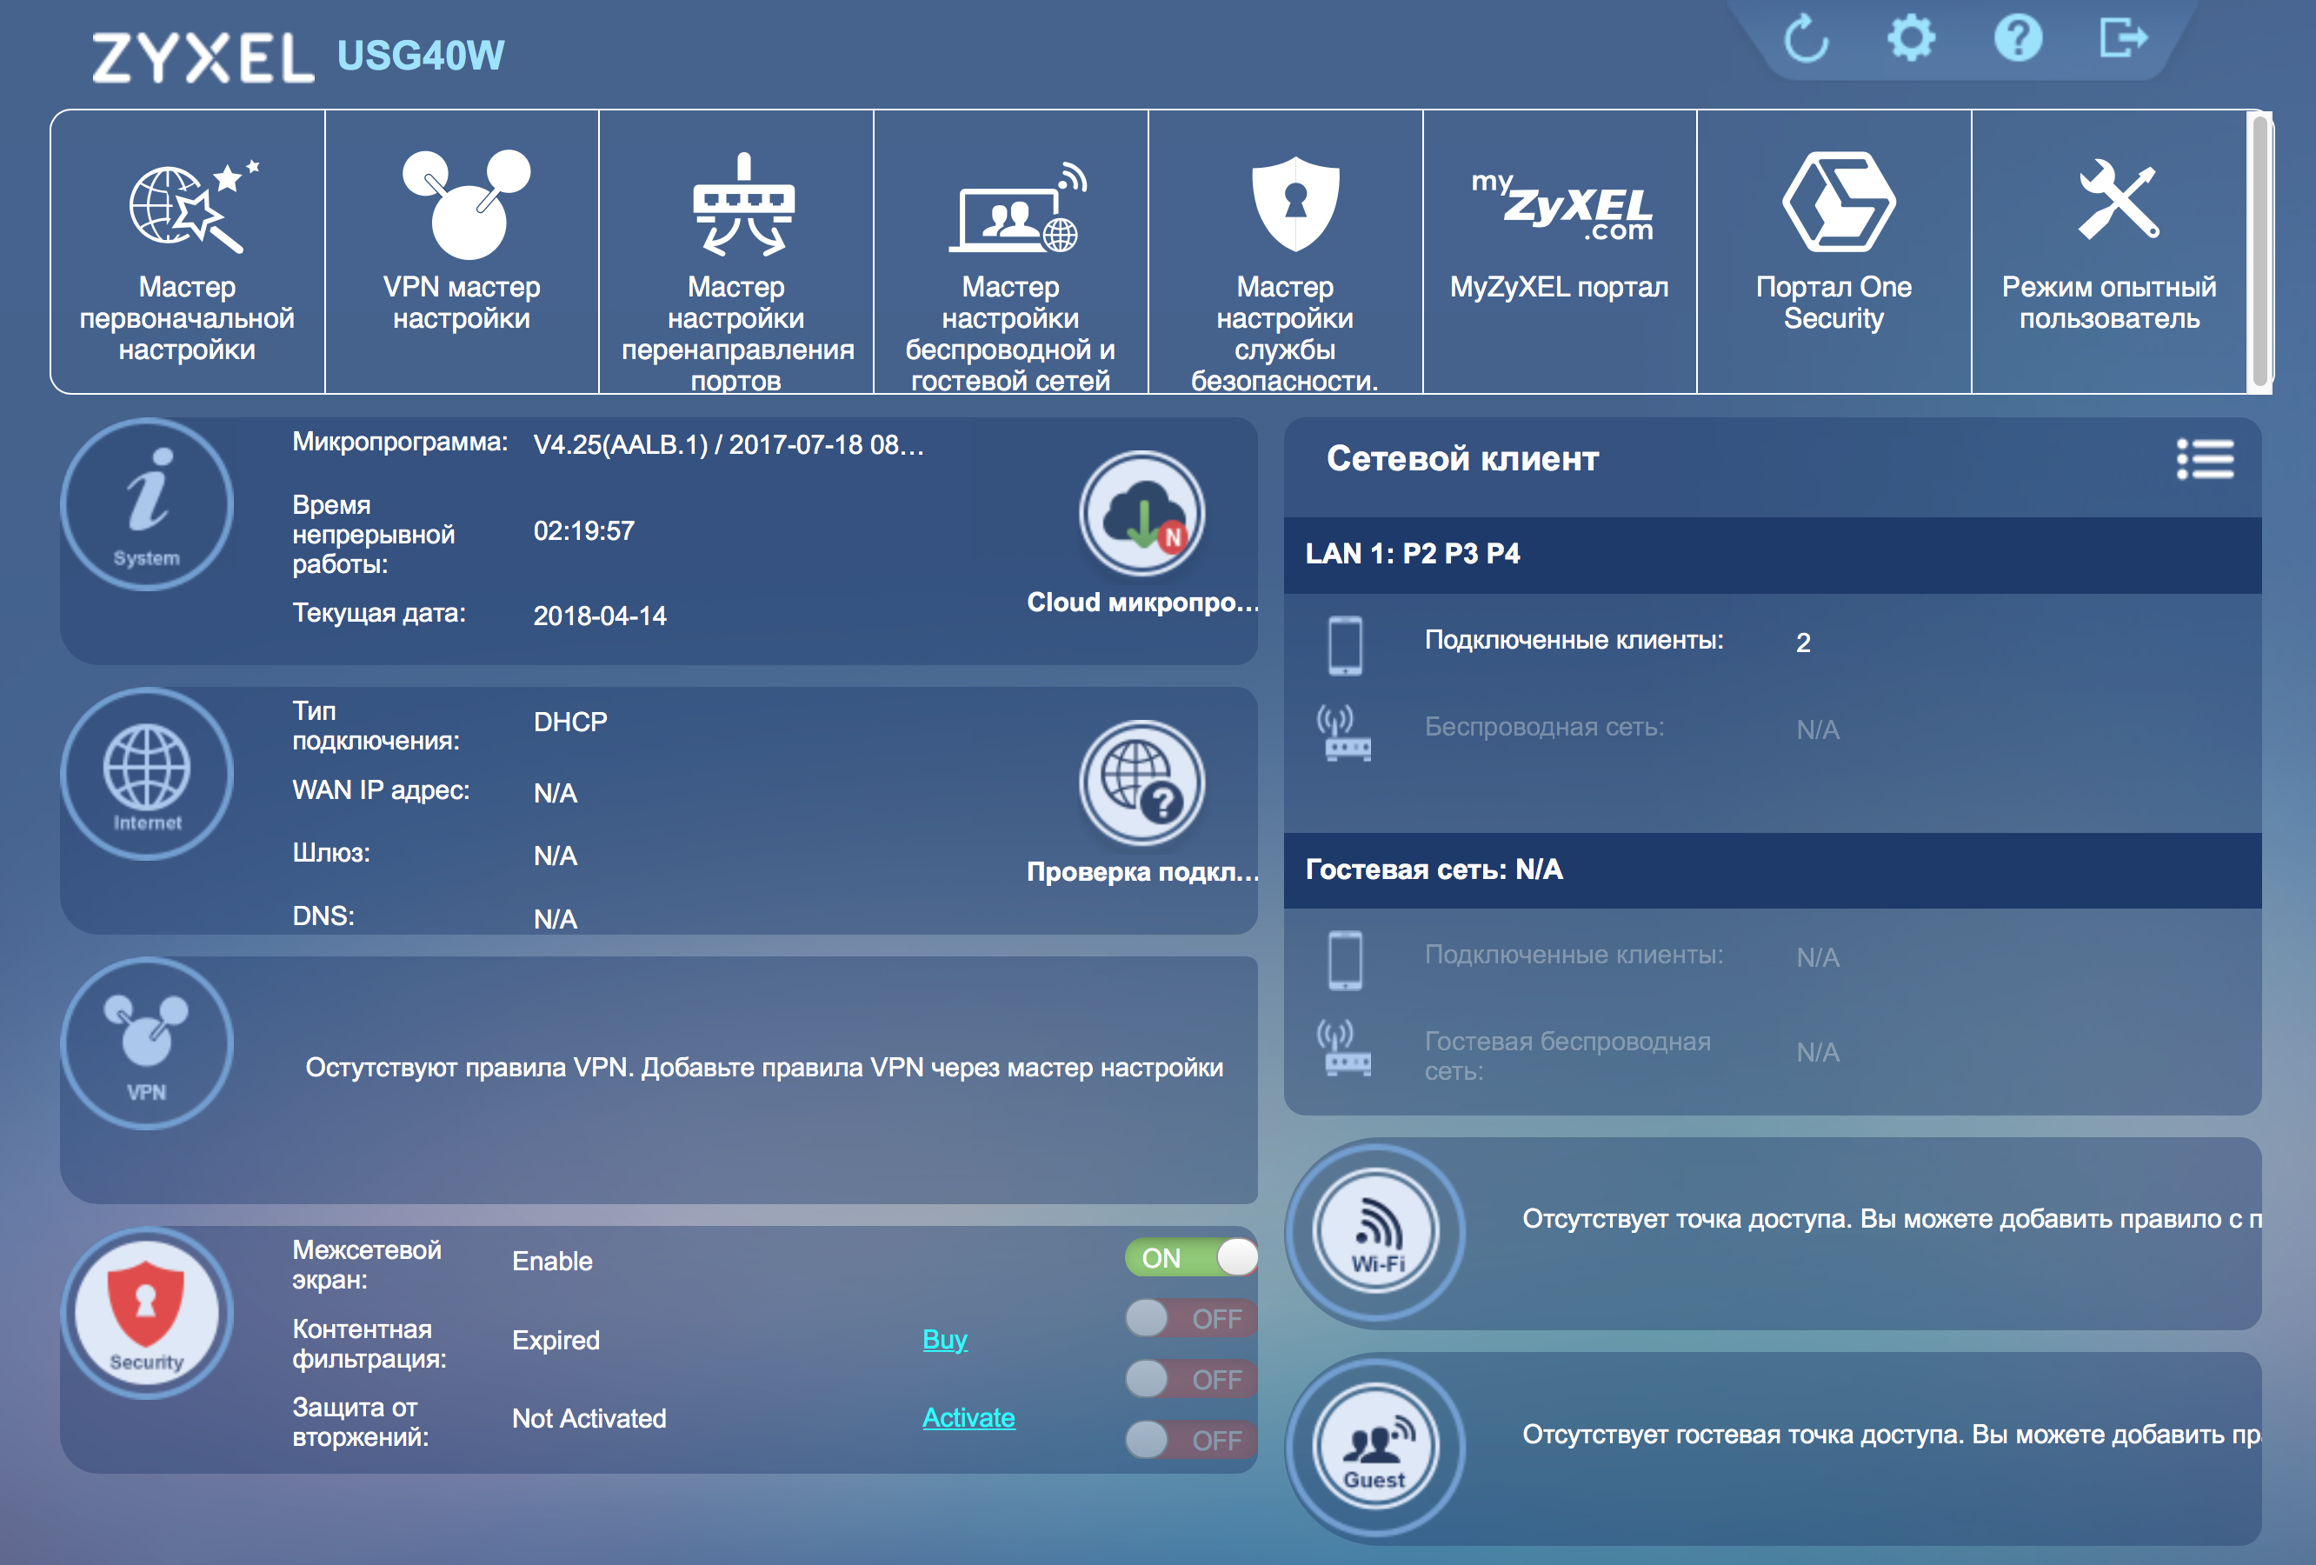The width and height of the screenshot is (2316, 1565).
Task: Open Портал One Security
Action: point(1834,252)
